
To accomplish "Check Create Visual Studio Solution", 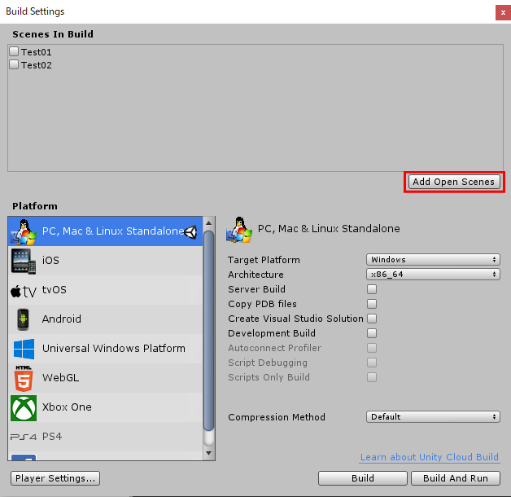I will tap(372, 319).
